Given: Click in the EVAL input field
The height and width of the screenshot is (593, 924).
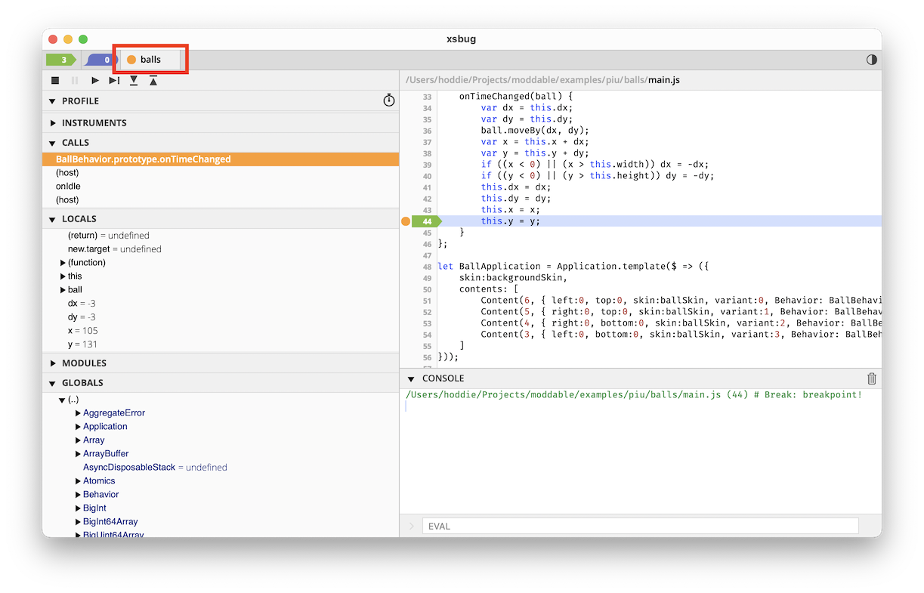Looking at the screenshot, I should pos(639,526).
